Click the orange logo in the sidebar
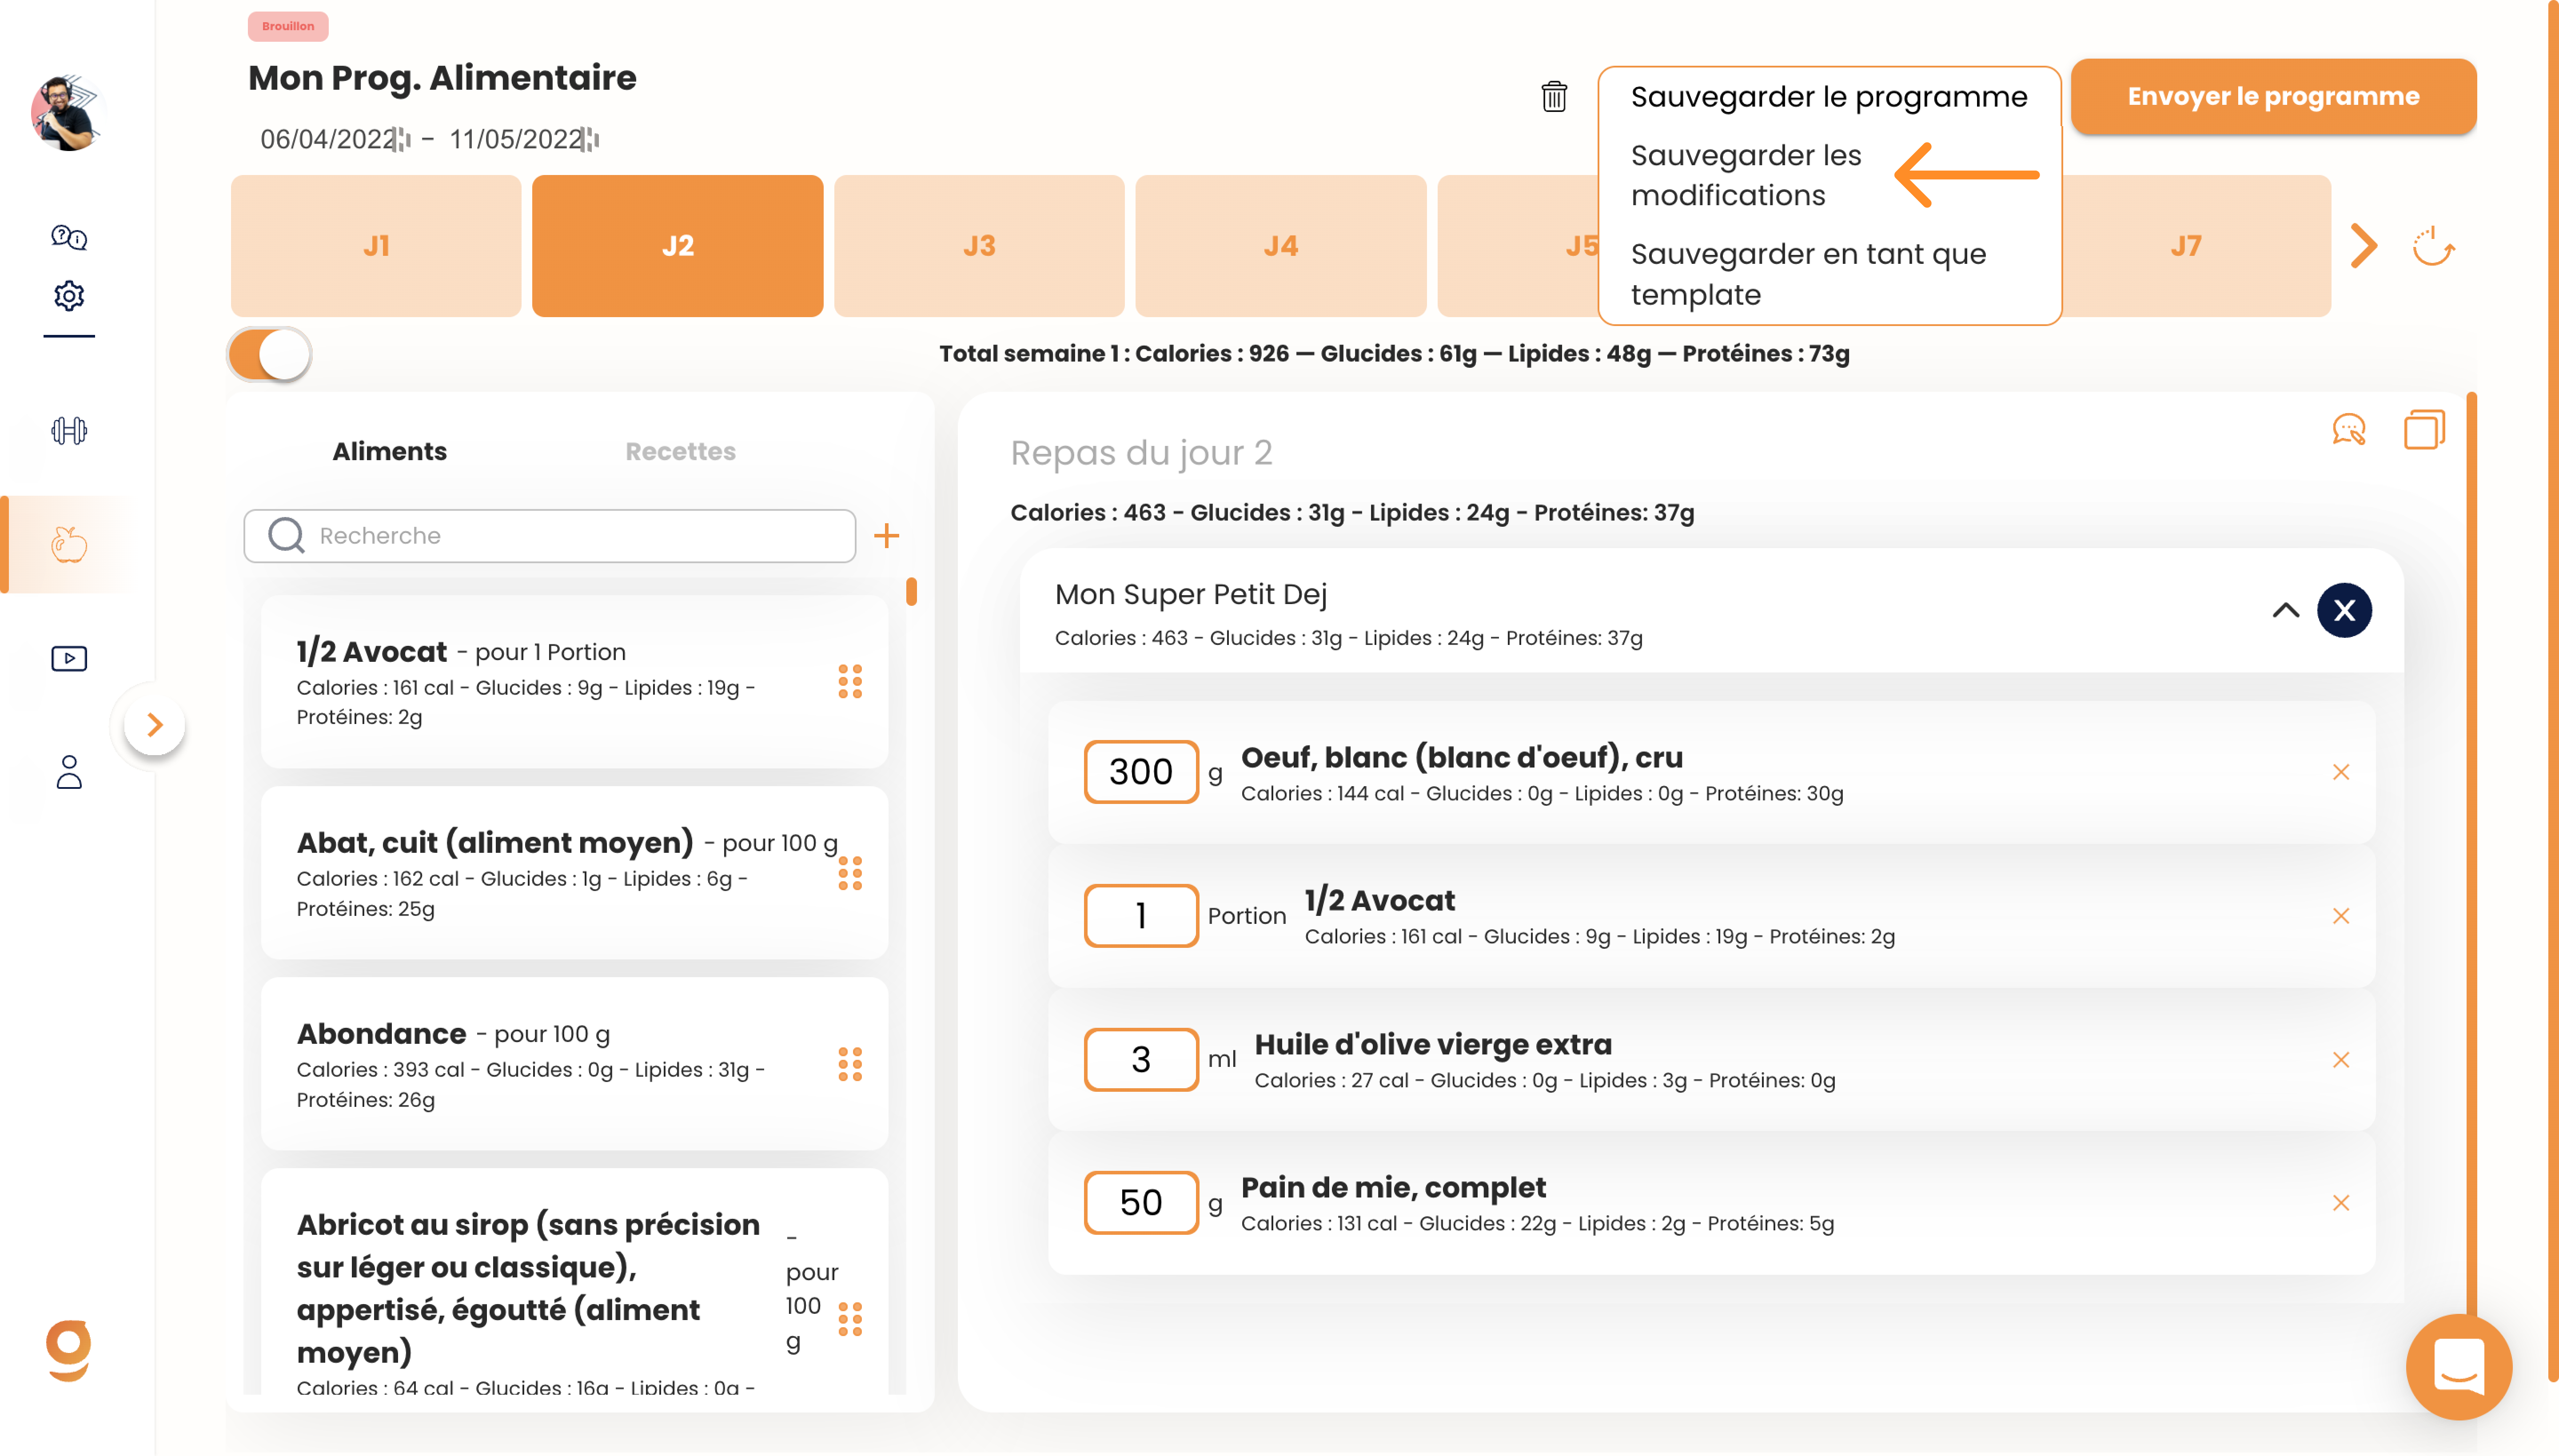2559x1456 pixels. click(x=68, y=1351)
